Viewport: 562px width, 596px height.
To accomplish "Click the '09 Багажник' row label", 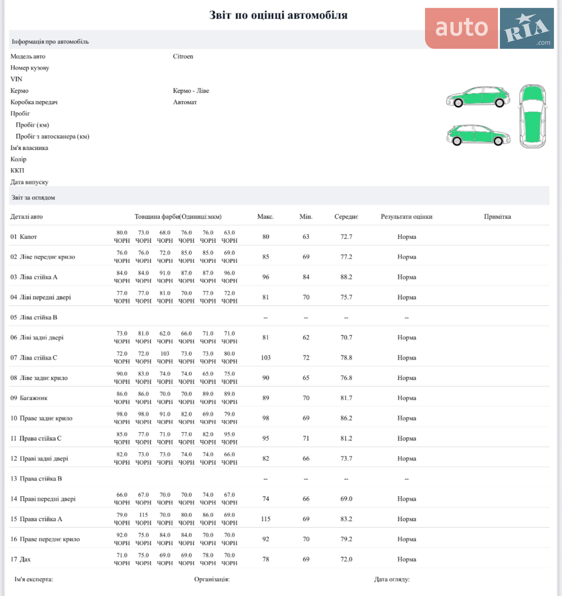I will 29,398.
